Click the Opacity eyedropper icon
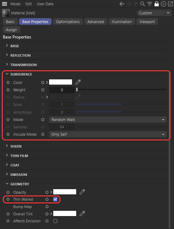Screen dimensions: 174x229 [x=82, y=192]
